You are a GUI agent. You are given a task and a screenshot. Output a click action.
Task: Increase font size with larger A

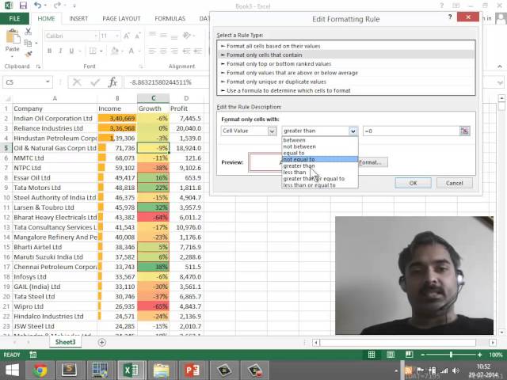(127, 36)
